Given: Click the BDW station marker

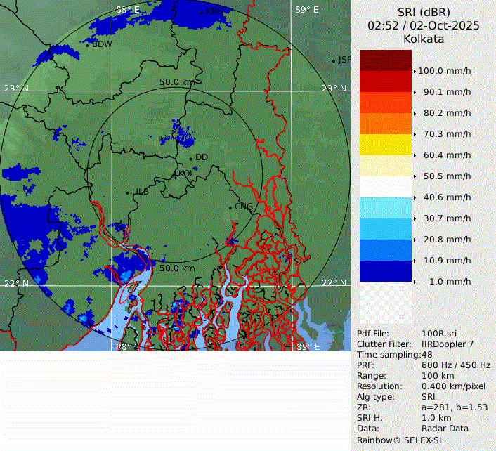Looking at the screenshot, I should click(x=87, y=44).
